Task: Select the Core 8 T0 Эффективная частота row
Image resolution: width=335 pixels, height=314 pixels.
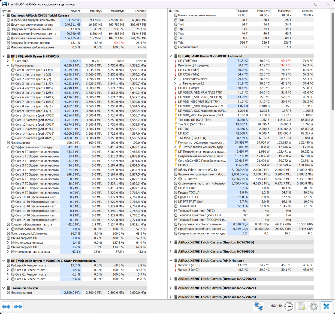Action: [74, 188]
